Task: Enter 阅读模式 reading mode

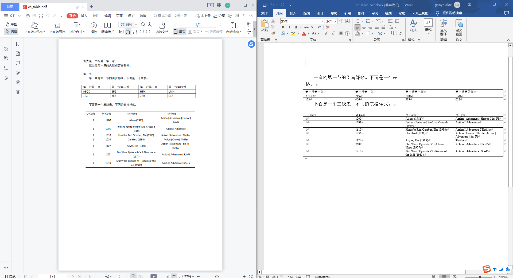Action: pos(107,28)
